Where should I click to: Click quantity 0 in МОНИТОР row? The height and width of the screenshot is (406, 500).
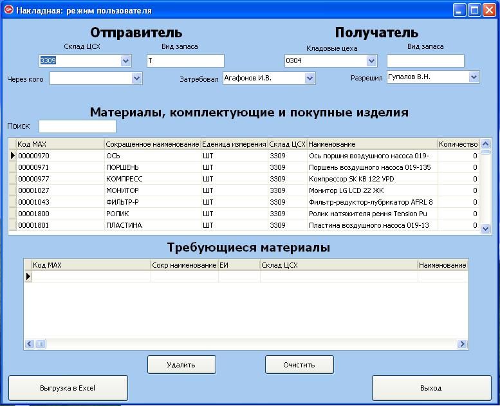[x=459, y=190]
